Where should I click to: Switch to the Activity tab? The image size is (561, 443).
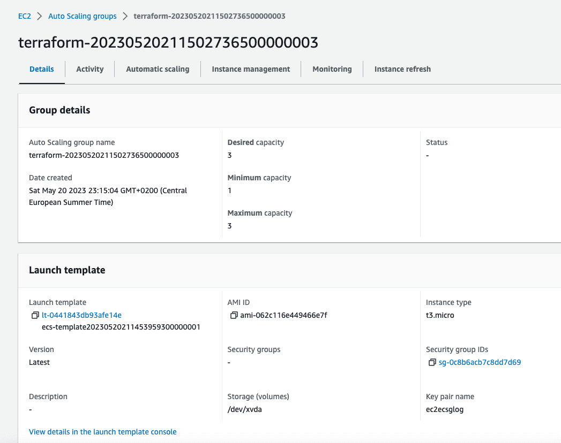(89, 69)
